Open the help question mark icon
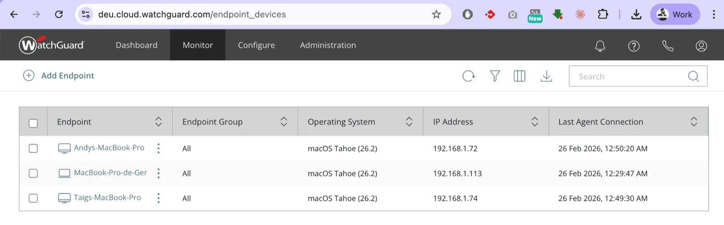Viewport: 724px width, 225px height. coord(634,46)
